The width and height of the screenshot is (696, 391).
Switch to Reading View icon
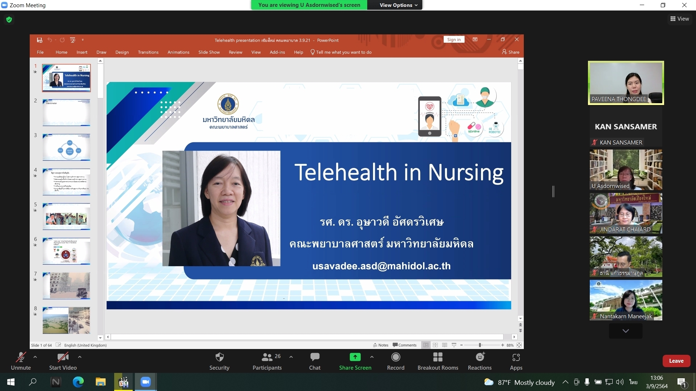(444, 345)
